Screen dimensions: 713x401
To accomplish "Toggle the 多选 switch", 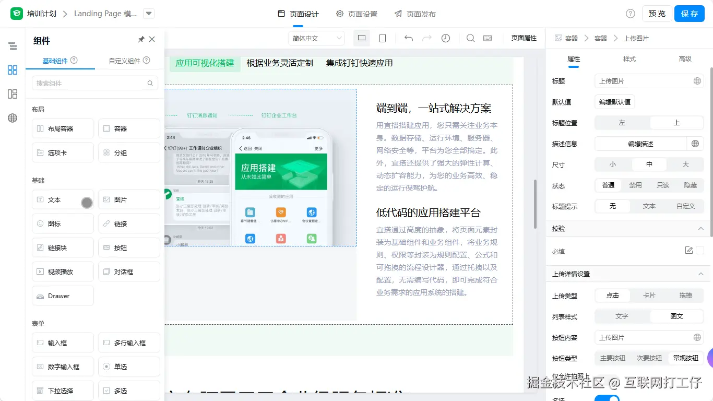I will click(x=607, y=398).
